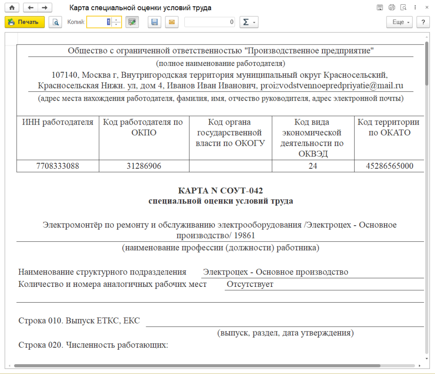Decrease the number of copies
Image resolution: width=435 pixels, height=374 pixels.
(x=116, y=25)
